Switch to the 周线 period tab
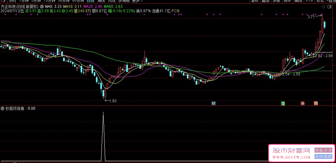 (x=101, y=1)
